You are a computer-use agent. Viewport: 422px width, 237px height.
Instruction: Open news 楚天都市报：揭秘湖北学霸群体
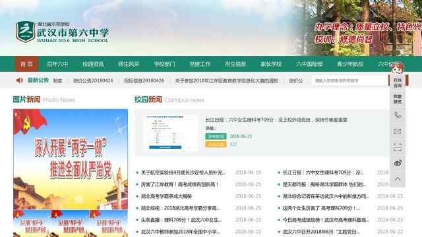click(324, 184)
